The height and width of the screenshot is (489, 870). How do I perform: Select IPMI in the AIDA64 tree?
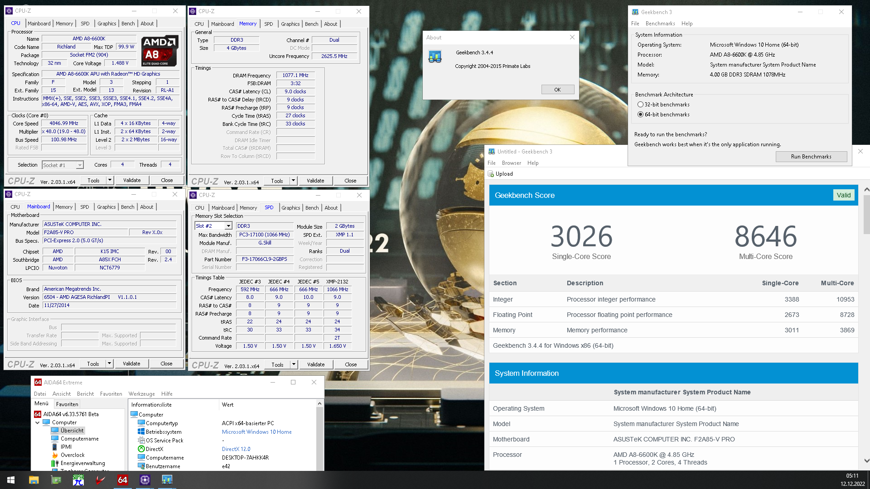tap(66, 447)
